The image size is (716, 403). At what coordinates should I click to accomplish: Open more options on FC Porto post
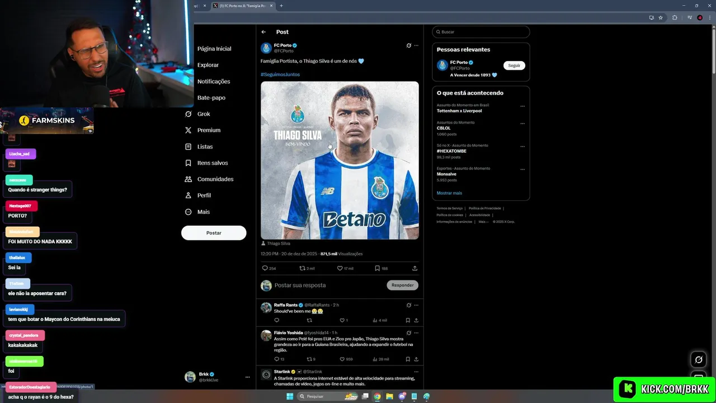pos(416,45)
